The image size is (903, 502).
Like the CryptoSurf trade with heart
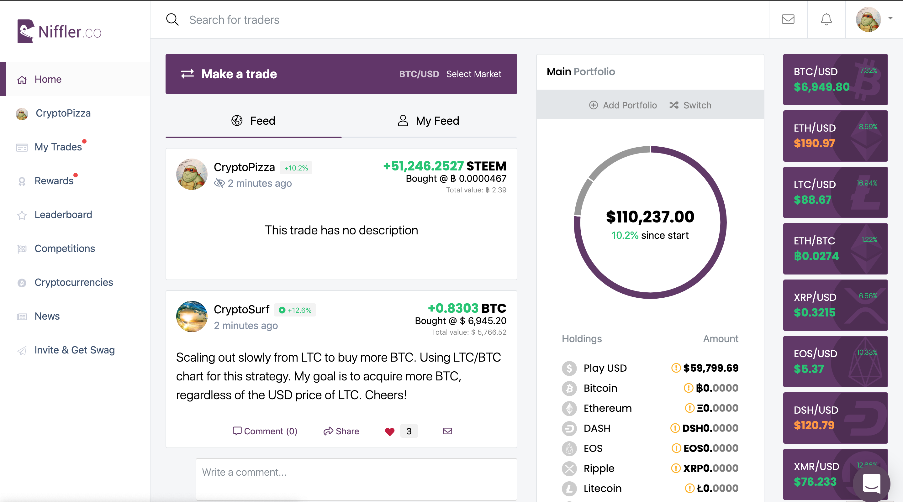tap(389, 431)
